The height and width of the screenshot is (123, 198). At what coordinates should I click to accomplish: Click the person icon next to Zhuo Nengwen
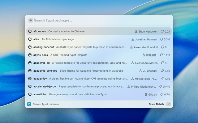[x=136, y=31]
